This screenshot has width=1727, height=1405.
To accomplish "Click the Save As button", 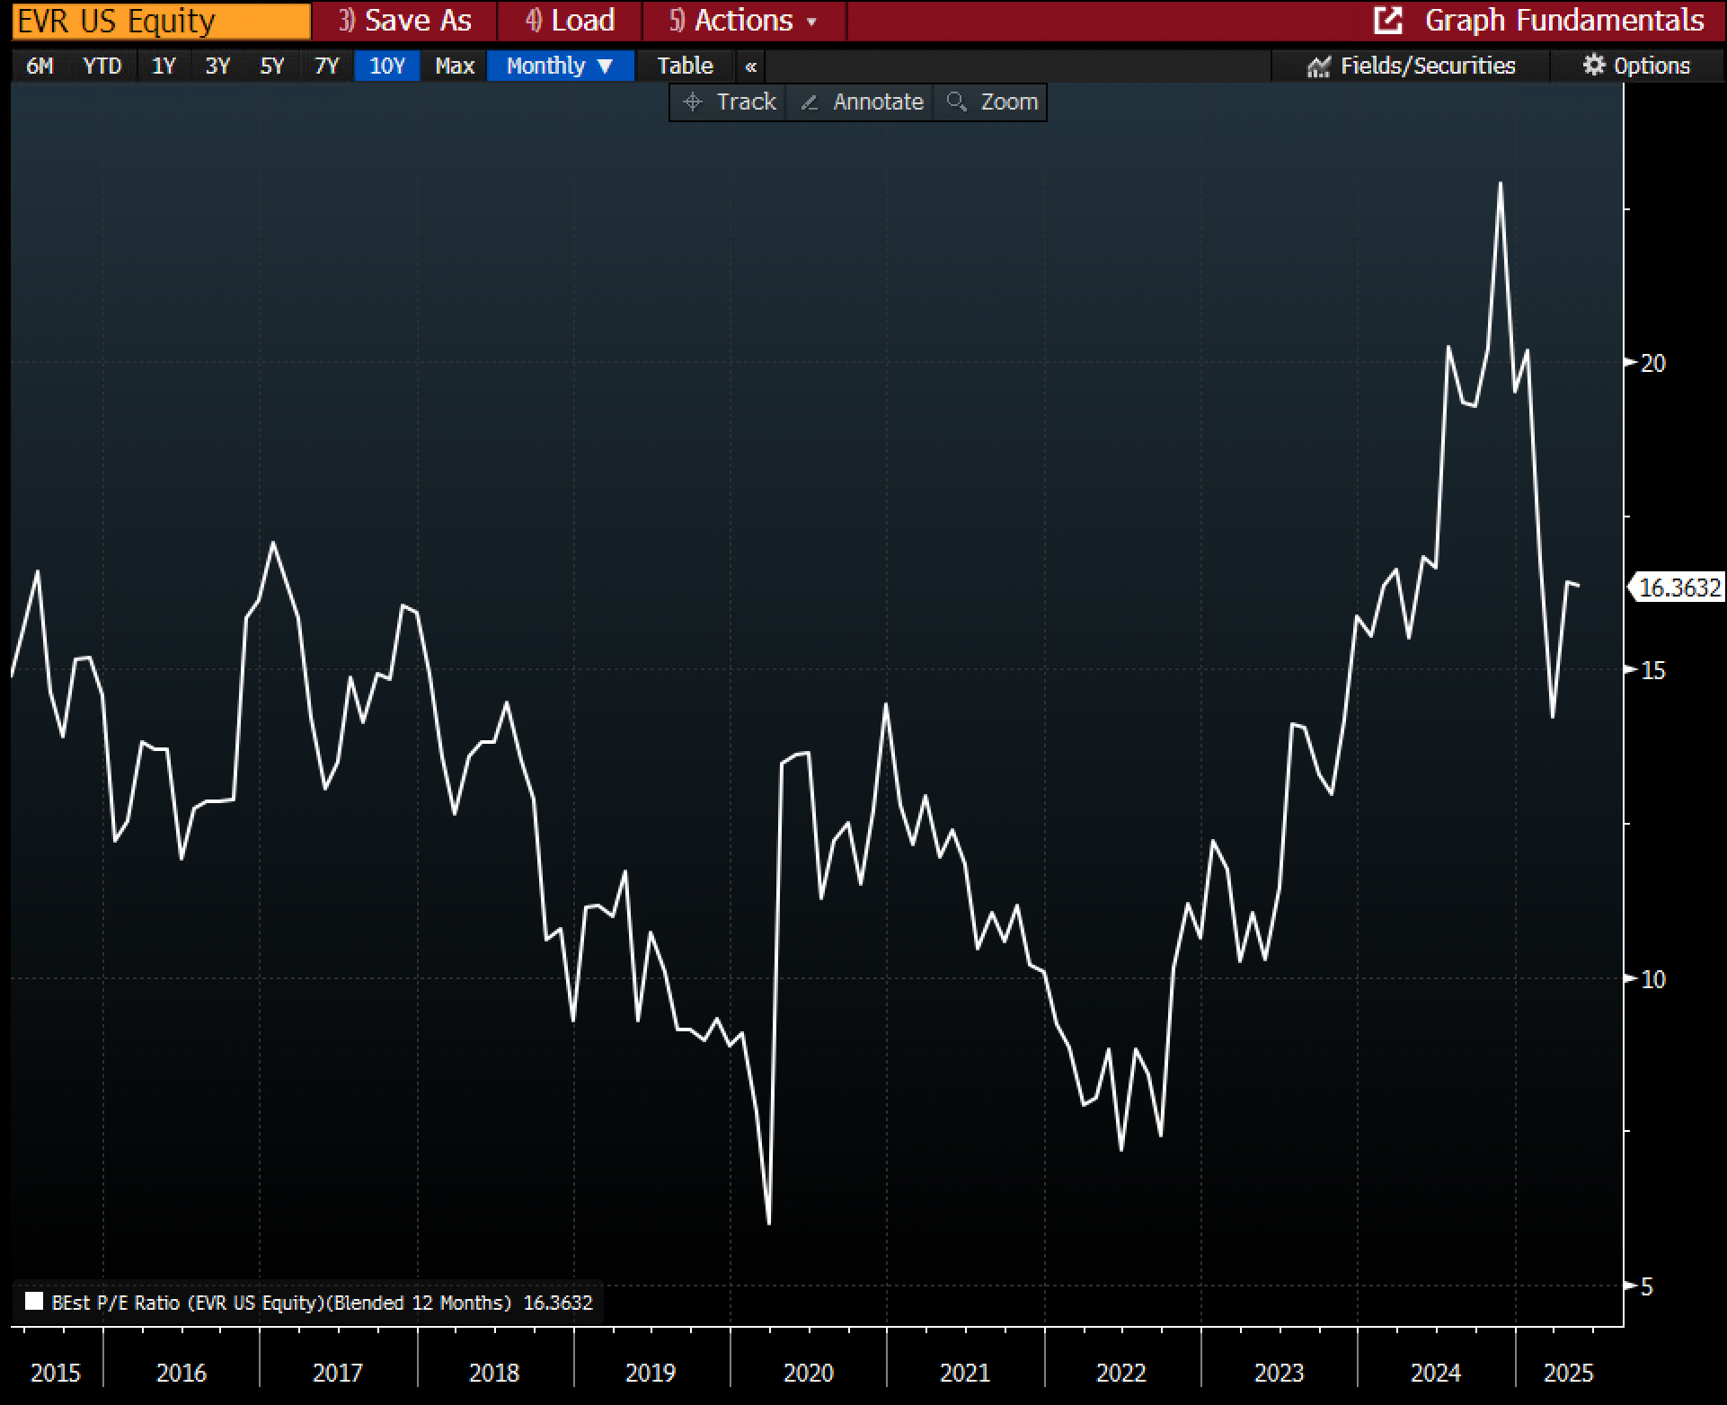I will 404,20.
